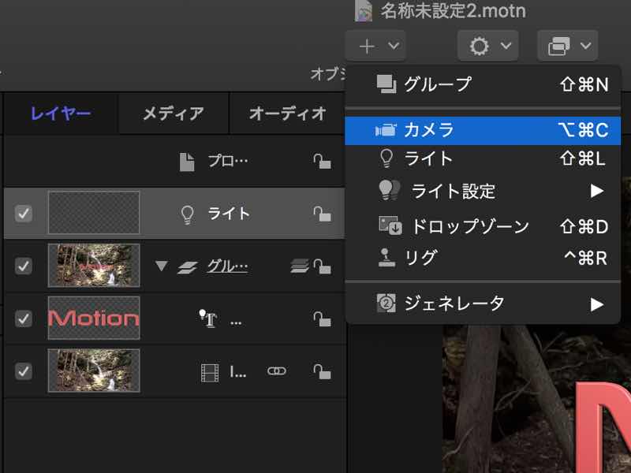The width and height of the screenshot is (631, 473).
Task: Click the link icon on video layer
Action: coord(276,371)
